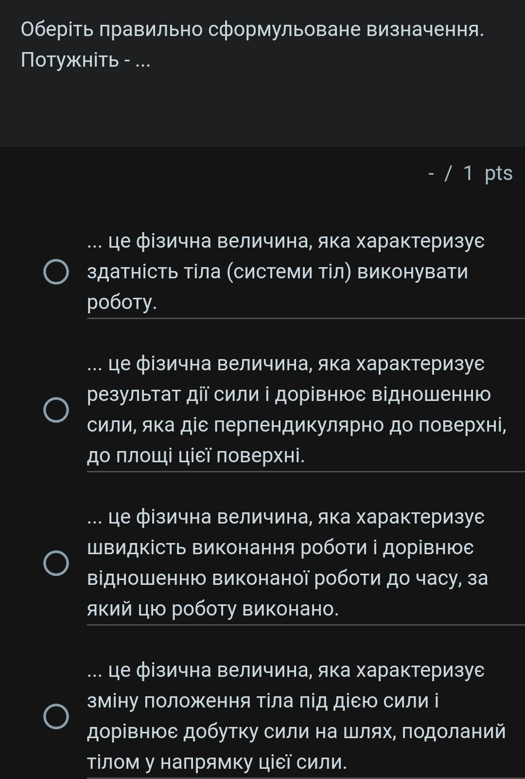Click the '- / 1 pts' score label
Viewport: 525px width, 779px height.
pyautogui.click(x=470, y=173)
